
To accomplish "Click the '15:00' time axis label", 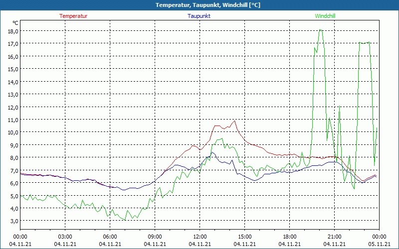I will tap(244, 237).
